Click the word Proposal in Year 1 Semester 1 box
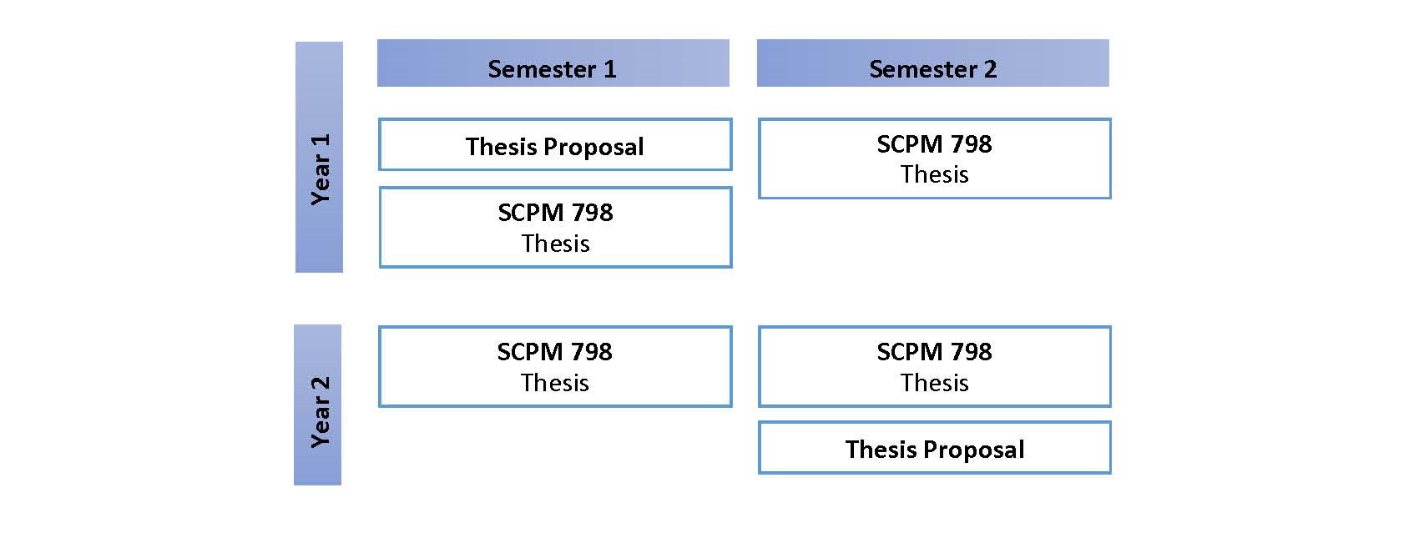Viewport: 1419px width, 548px height. tap(593, 148)
